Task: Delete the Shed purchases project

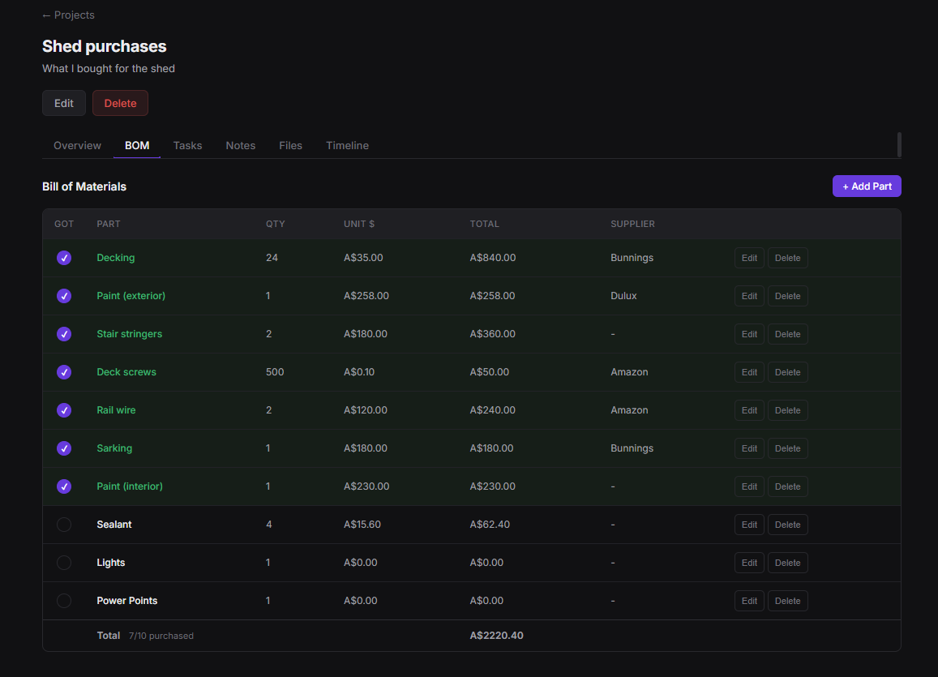Action: pyautogui.click(x=120, y=103)
